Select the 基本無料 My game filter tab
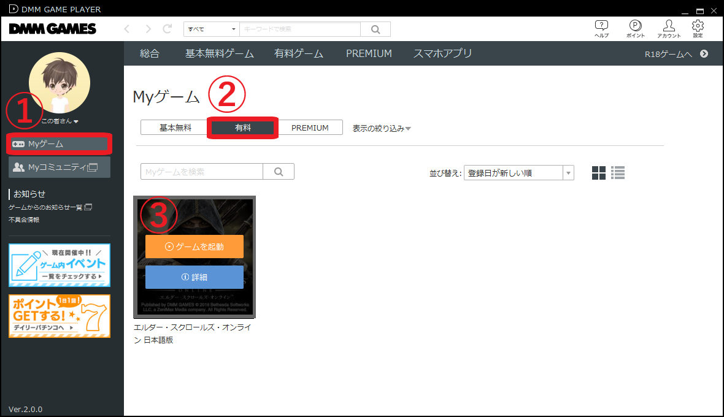This screenshot has height=417, width=724. [x=175, y=128]
